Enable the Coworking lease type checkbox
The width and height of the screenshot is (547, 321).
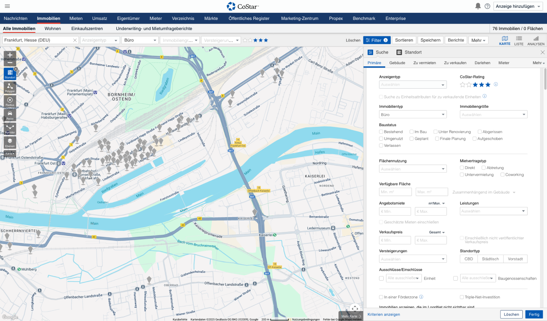tap(503, 175)
